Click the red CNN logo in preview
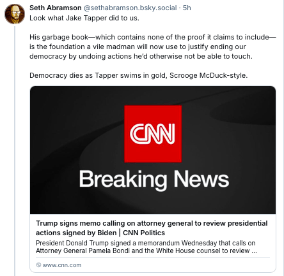 [x=153, y=134]
